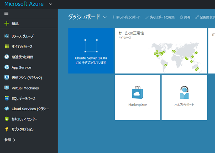215x153 pixels.
Task: Click the plus icon for new dashboard
Action: click(113, 17)
